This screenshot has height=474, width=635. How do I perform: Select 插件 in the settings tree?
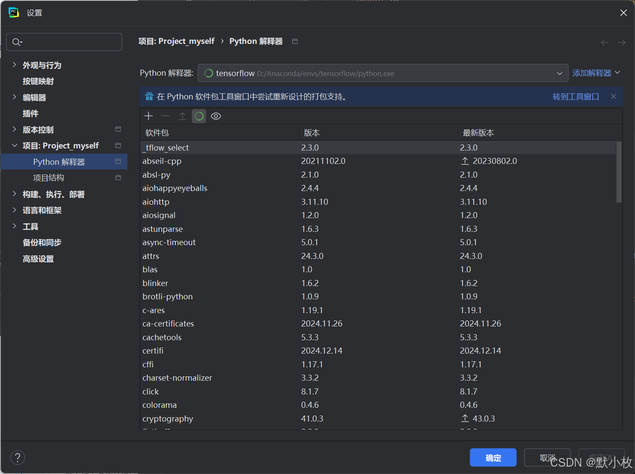point(31,114)
